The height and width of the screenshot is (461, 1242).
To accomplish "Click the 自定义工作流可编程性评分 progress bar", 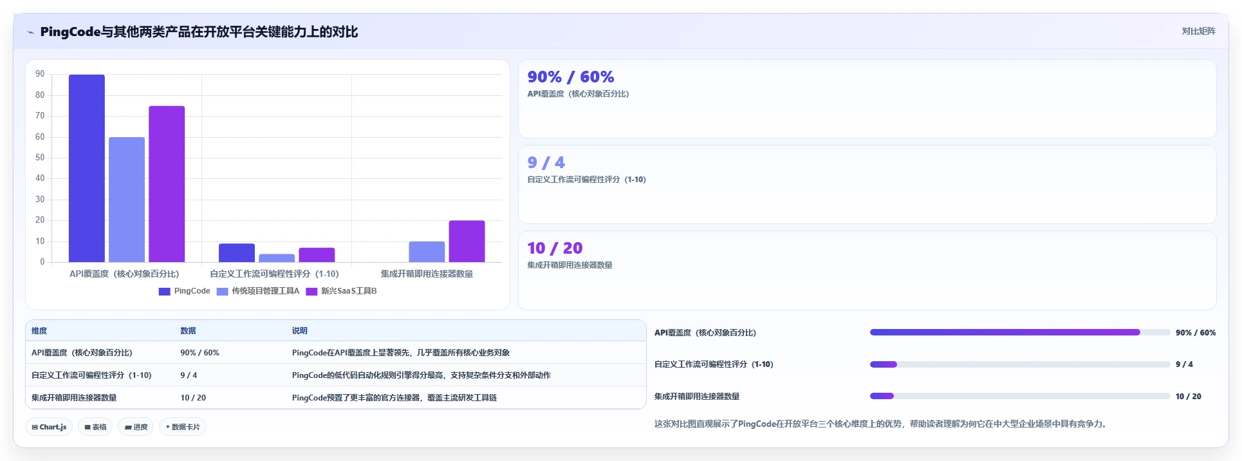I will pyautogui.click(x=1020, y=364).
